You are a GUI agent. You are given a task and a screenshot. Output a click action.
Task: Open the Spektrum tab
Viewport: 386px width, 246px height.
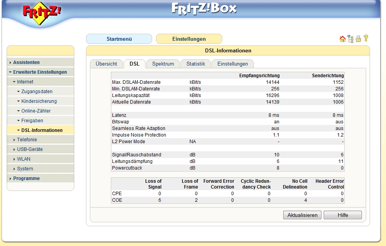[x=163, y=64]
